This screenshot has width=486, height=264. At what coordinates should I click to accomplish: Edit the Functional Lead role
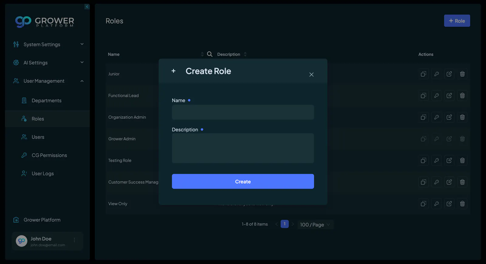tap(449, 96)
